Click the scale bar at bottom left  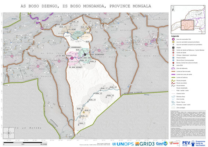coord(25,143)
